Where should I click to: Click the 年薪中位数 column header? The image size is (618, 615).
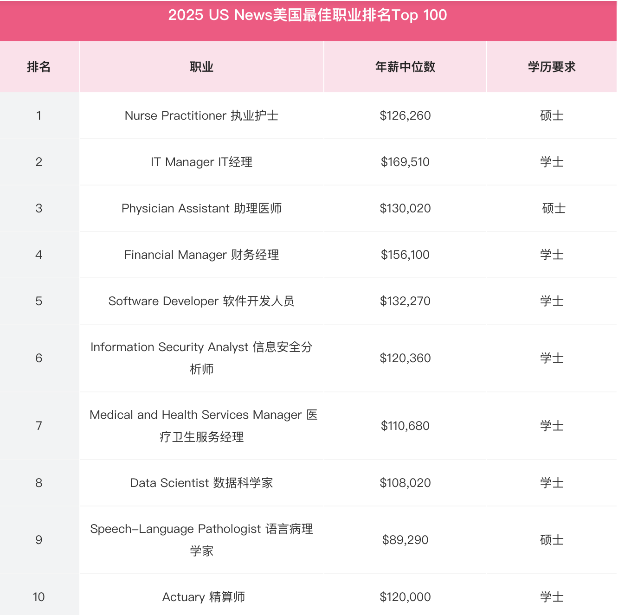[x=405, y=67]
